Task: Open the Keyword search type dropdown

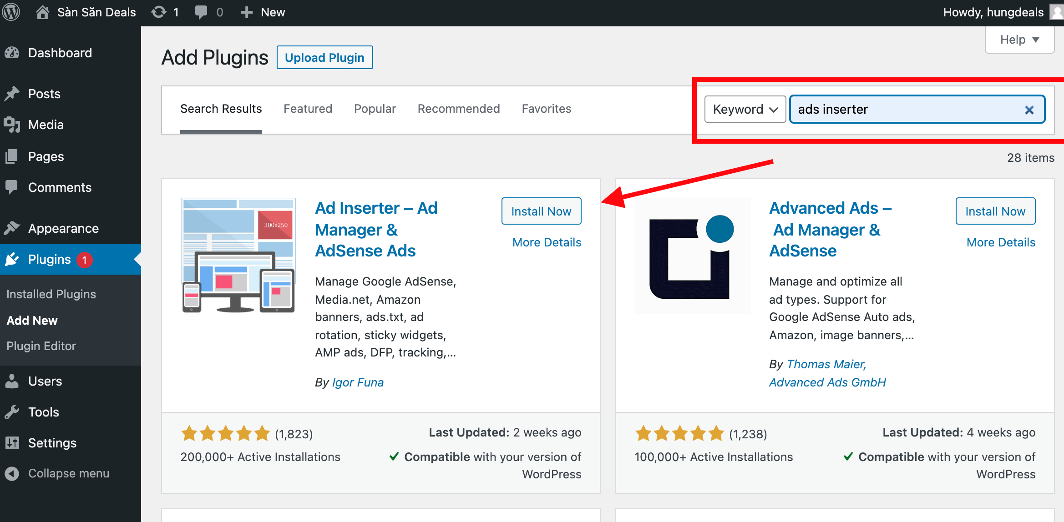Action: [745, 109]
